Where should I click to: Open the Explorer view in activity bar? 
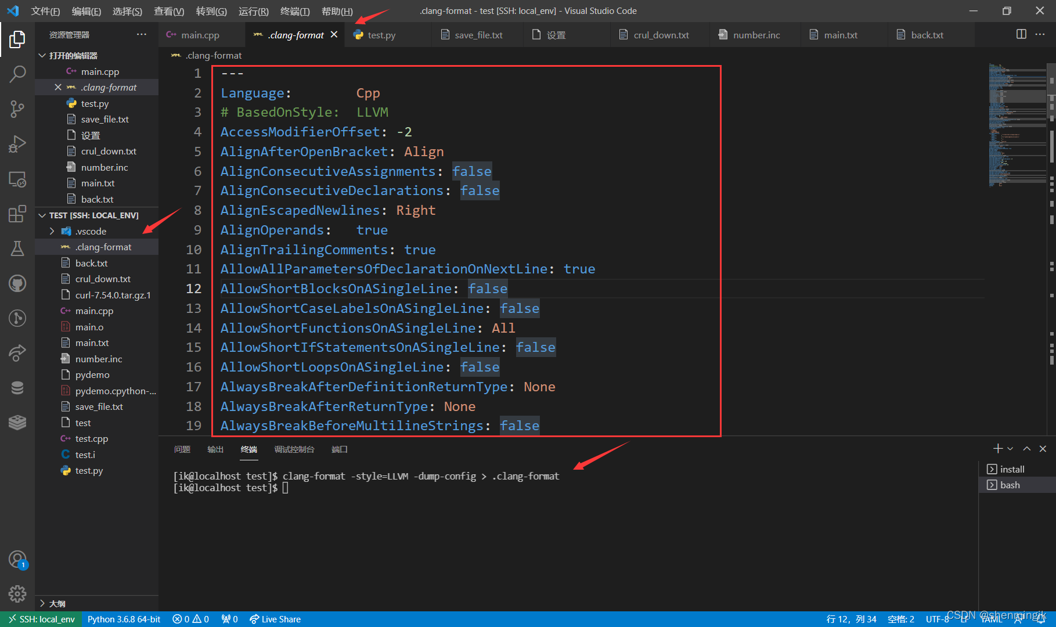coord(17,39)
